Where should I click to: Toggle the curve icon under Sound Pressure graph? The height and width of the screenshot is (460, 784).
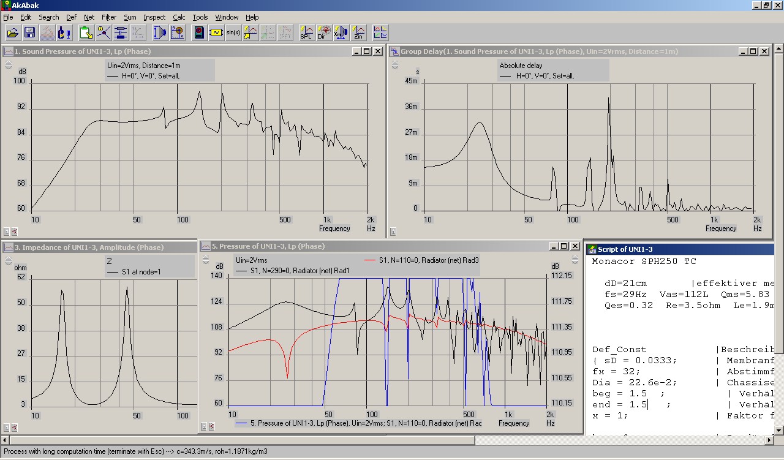click(14, 232)
